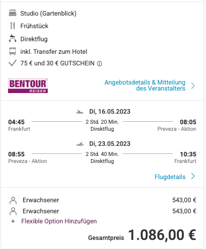Image resolution: width=206 pixels, height=249 pixels.
Task: Click the departing plane icon for 16.05.2023
Action: click(80, 112)
